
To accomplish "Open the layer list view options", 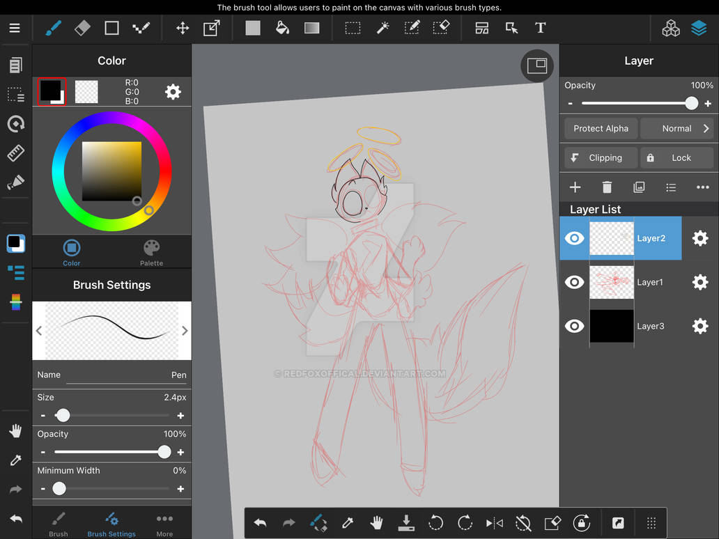I will click(x=671, y=187).
